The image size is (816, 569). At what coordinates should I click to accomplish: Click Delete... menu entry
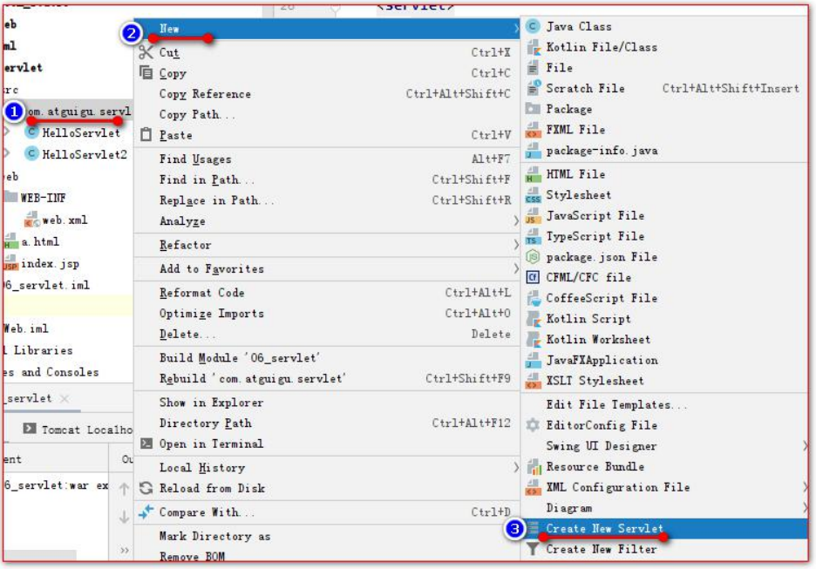pos(327,334)
